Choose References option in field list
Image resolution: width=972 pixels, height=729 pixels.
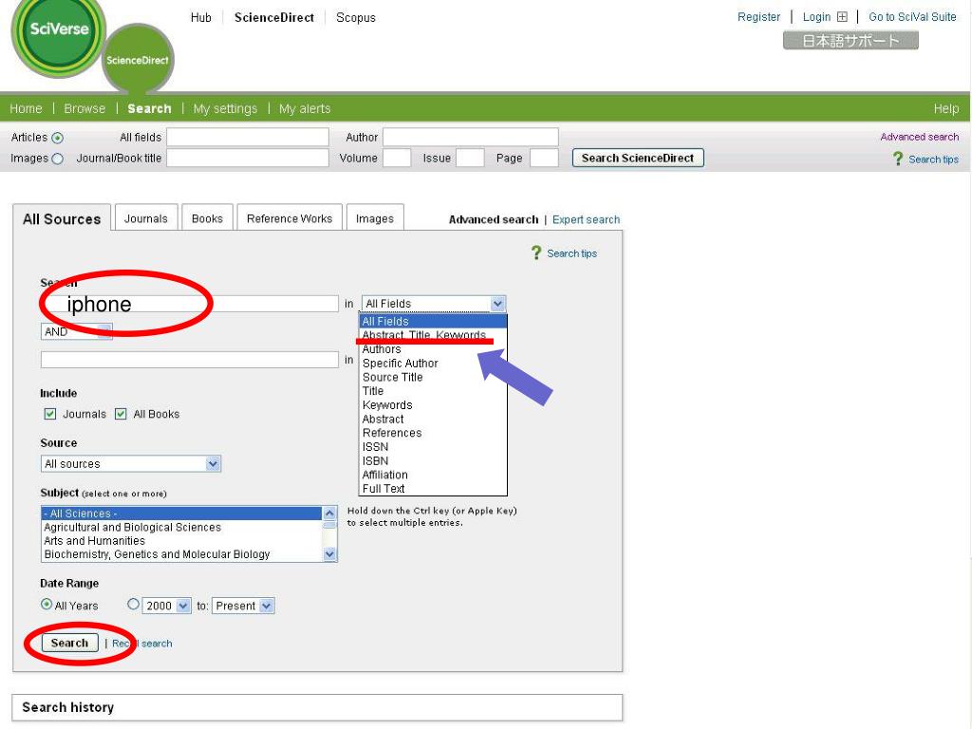click(x=433, y=433)
